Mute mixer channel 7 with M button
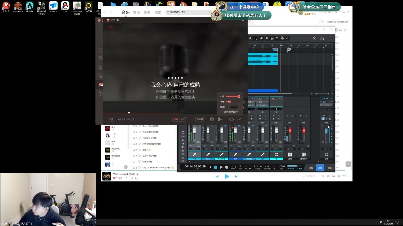This screenshot has height=226, width=403. click(274, 116)
